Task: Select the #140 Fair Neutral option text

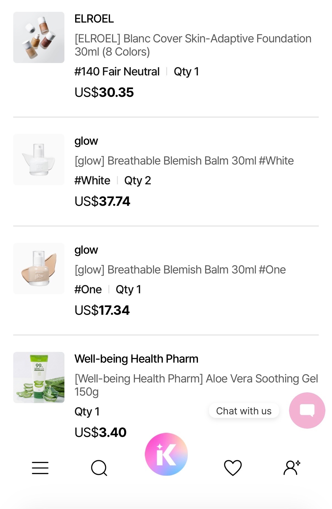Action: pos(117,72)
